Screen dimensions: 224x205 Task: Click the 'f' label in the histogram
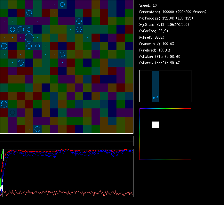157,98
